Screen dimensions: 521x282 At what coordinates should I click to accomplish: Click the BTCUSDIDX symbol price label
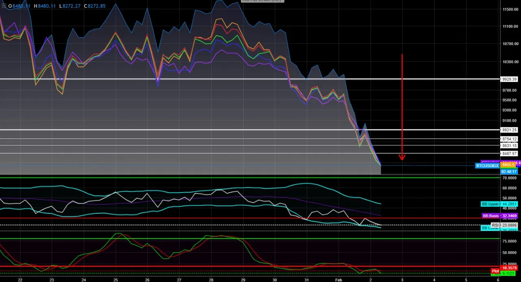point(488,166)
